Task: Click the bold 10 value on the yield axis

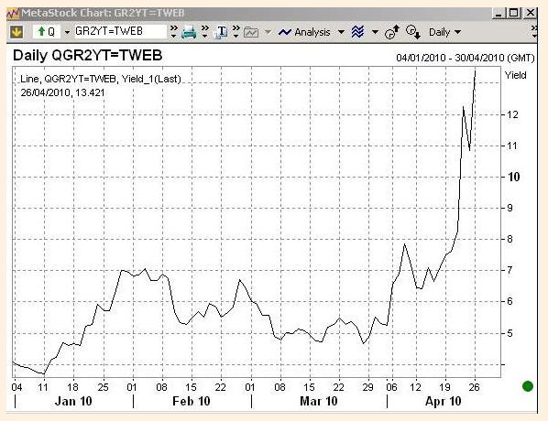Action: [513, 177]
